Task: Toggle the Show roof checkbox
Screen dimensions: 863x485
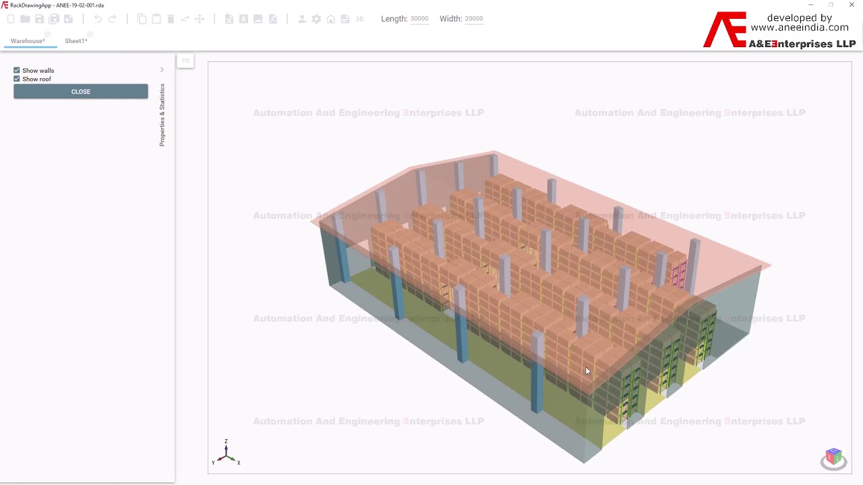Action: tap(17, 79)
